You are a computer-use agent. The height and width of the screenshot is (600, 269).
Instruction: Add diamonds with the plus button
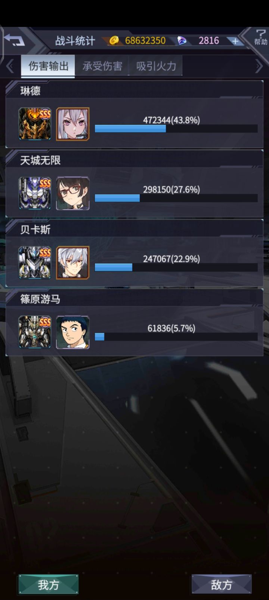coord(235,41)
